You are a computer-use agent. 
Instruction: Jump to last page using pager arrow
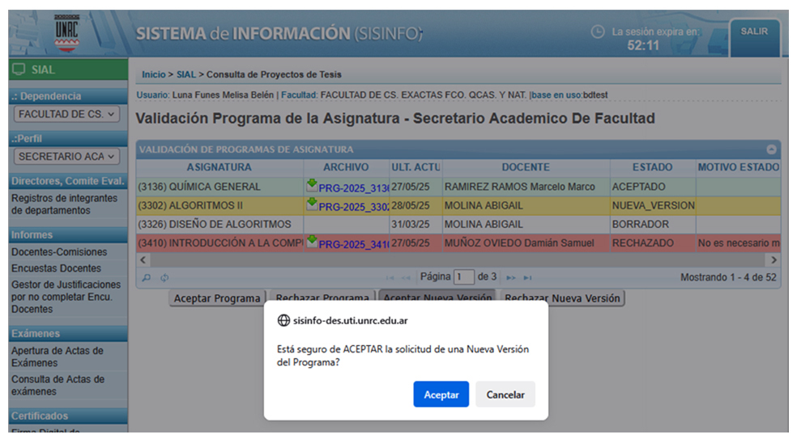pyautogui.click(x=528, y=278)
